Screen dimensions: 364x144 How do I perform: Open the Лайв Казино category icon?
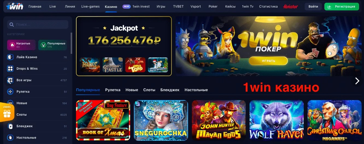[10, 57]
